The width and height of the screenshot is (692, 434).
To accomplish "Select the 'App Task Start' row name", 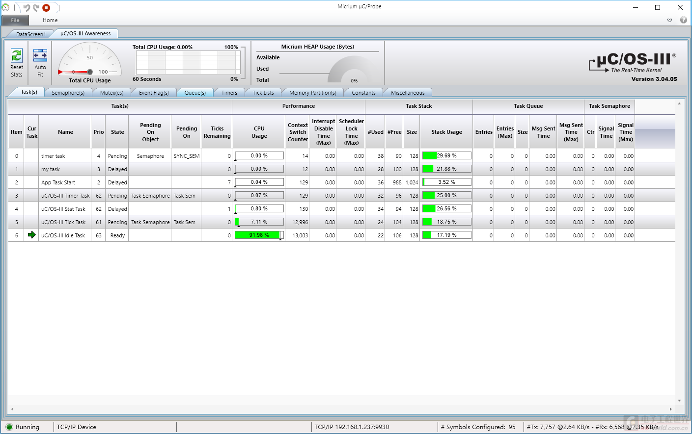I will click(x=58, y=182).
